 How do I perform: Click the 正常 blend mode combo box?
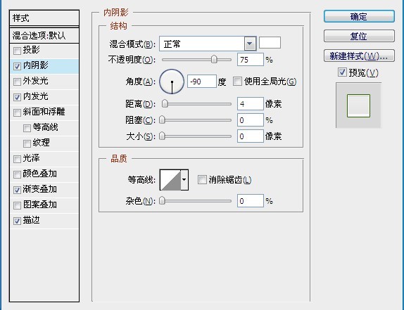pos(208,44)
